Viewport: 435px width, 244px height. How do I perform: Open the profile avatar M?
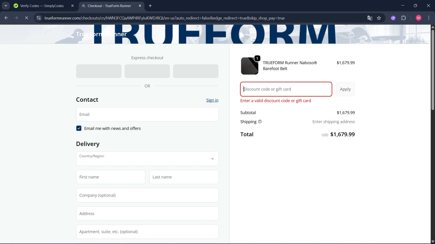pos(418,18)
